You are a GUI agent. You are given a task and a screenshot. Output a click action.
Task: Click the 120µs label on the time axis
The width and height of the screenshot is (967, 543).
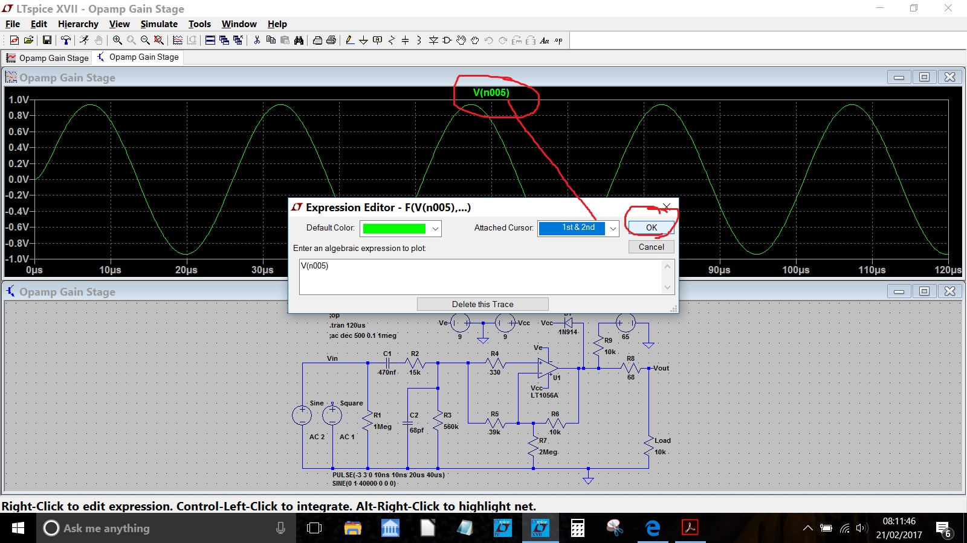click(x=948, y=270)
